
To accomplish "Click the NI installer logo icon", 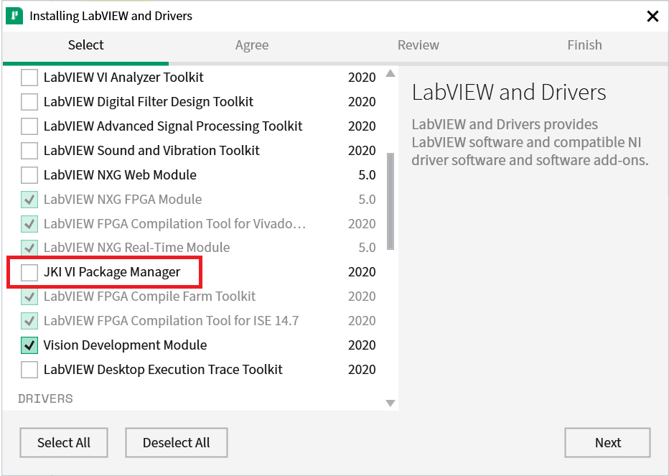I will pos(14,16).
